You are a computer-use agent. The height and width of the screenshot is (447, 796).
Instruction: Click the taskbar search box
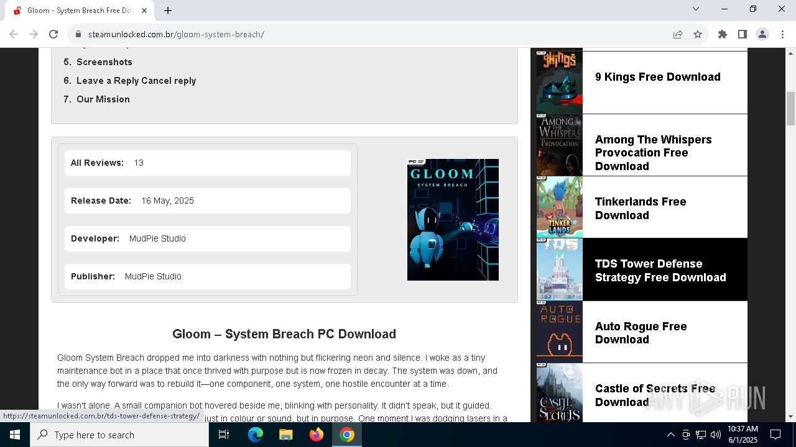[119, 435]
